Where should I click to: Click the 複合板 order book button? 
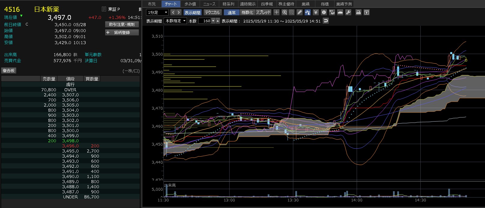click(x=8, y=71)
